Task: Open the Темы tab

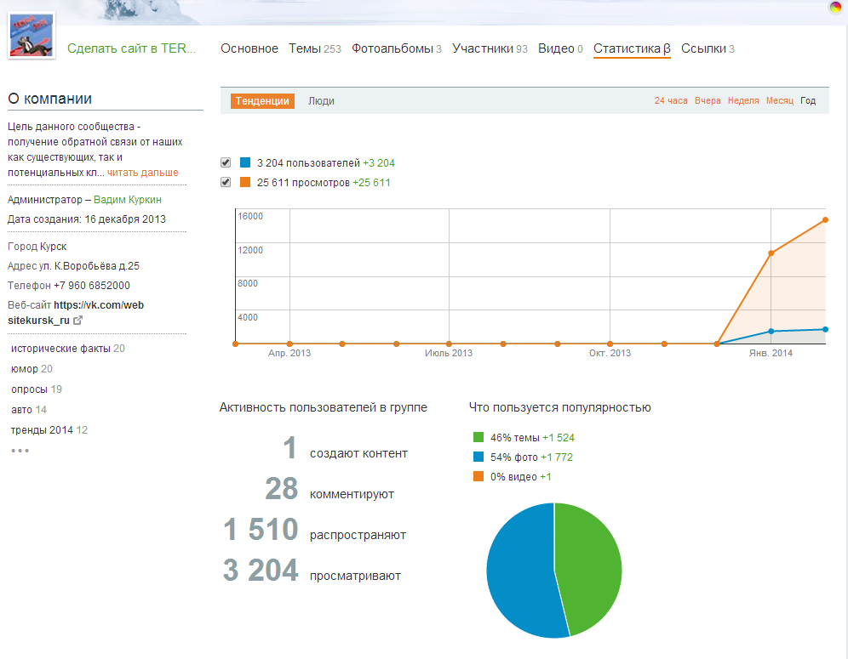Action: [x=315, y=48]
